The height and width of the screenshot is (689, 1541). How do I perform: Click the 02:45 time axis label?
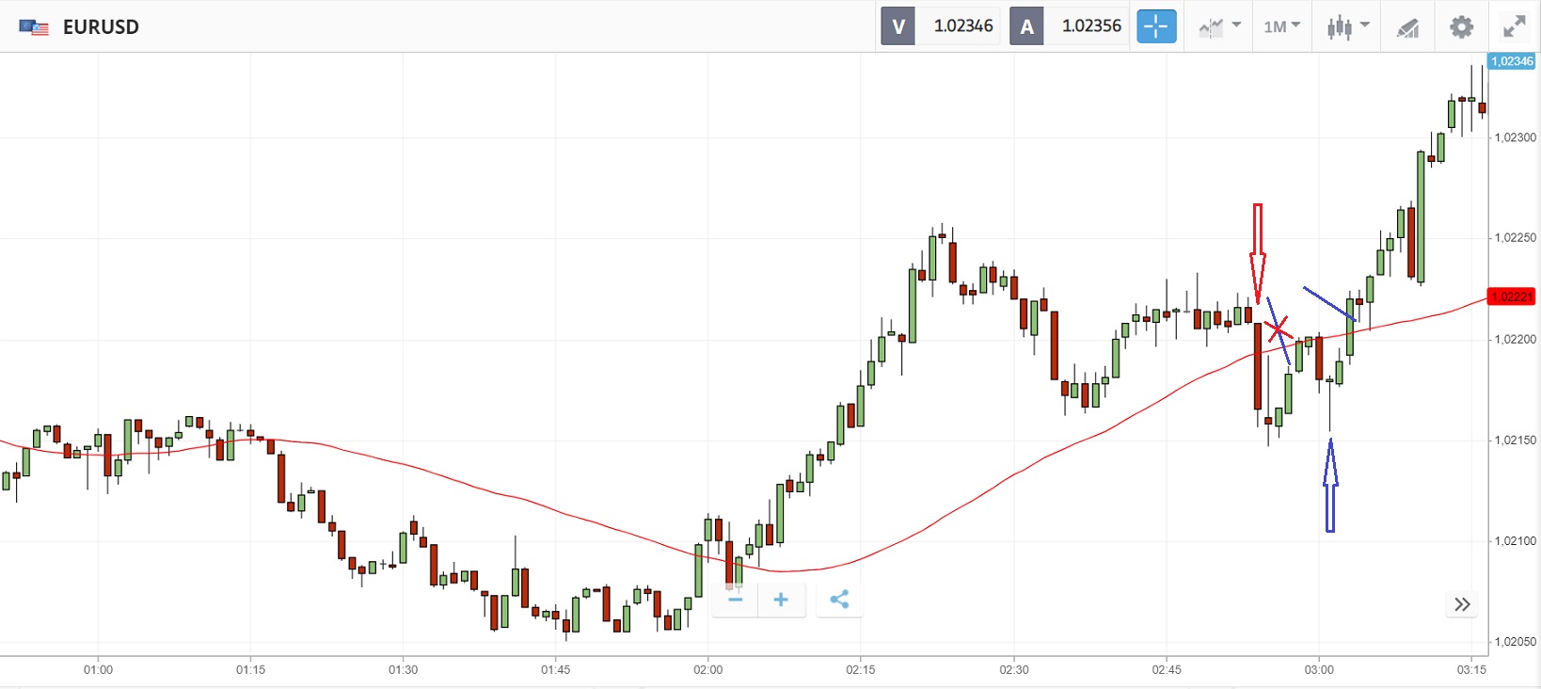(x=1166, y=670)
